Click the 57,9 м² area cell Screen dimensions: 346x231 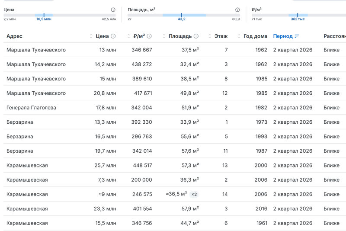click(x=190, y=209)
